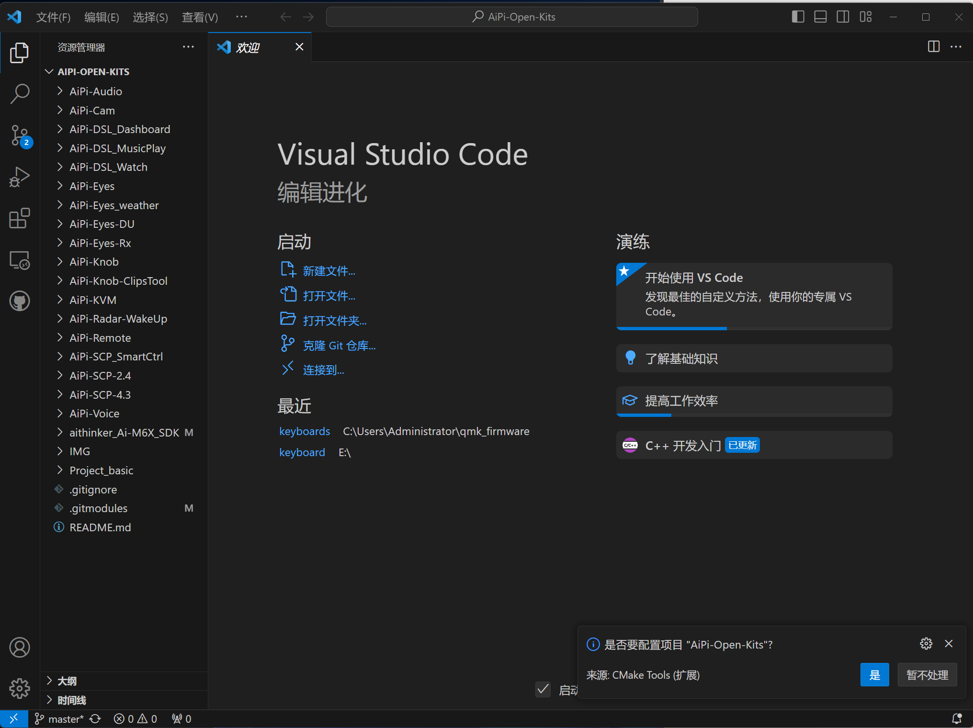The image size is (973, 728).
Task: Open Learn the Fundamentals walkthrough
Action: 754,358
